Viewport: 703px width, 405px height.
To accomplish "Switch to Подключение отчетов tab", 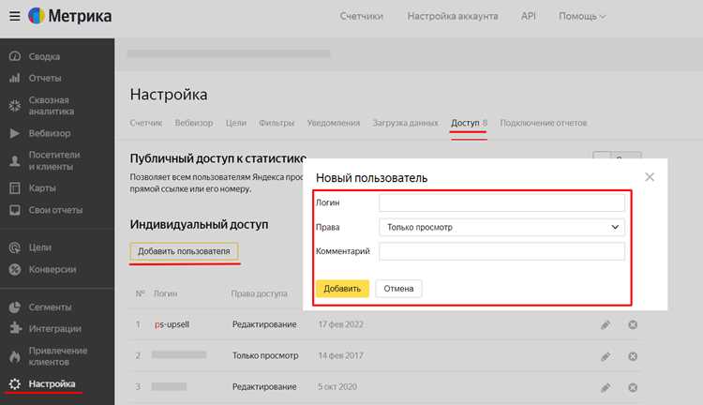I will (x=544, y=123).
